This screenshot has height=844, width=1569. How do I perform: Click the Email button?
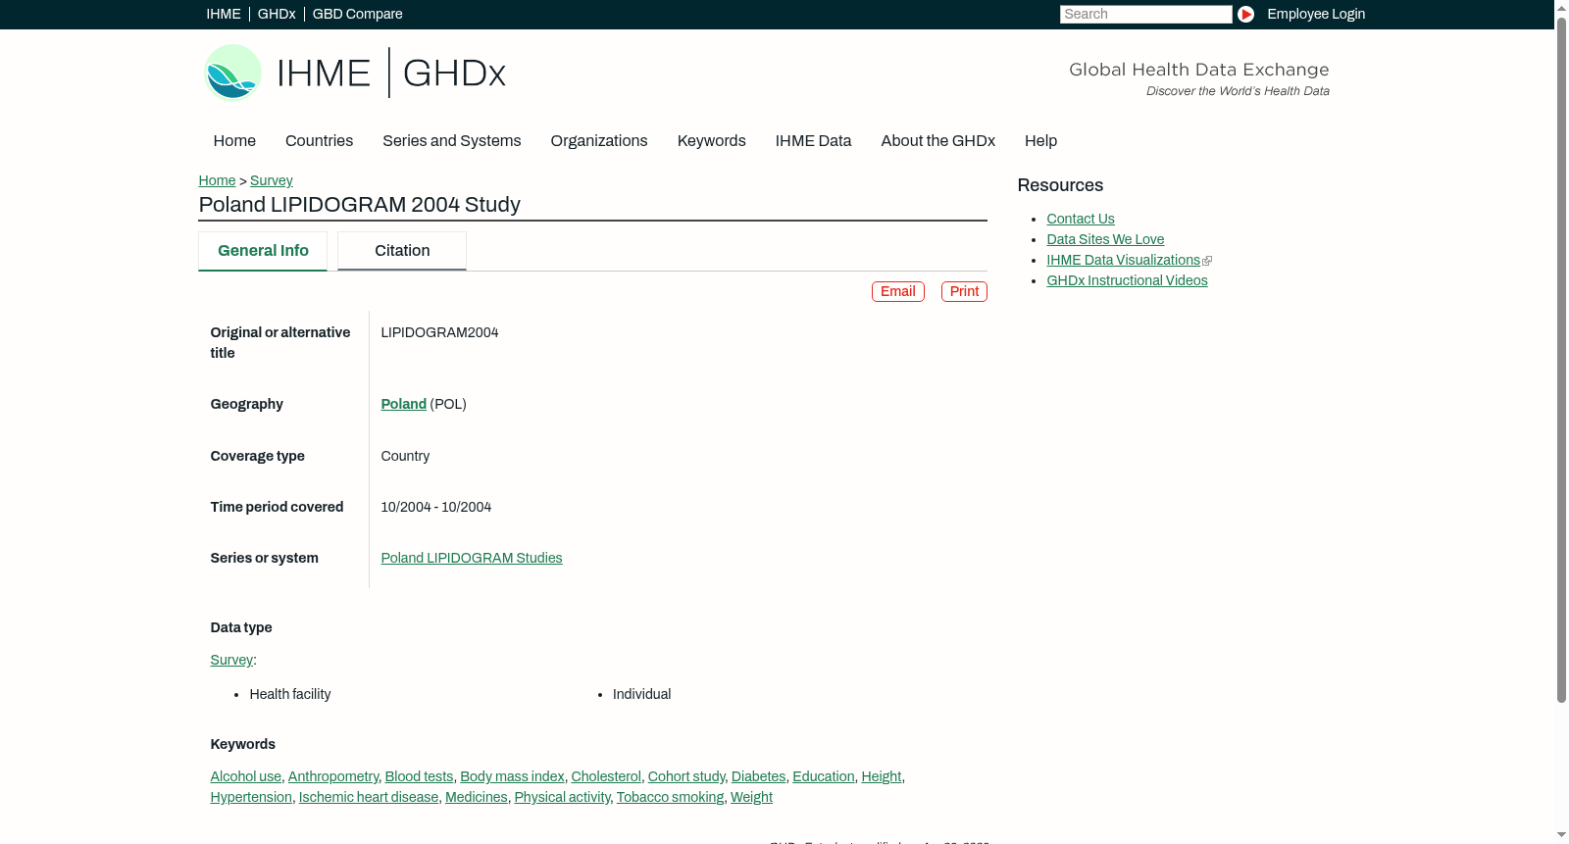(x=898, y=291)
